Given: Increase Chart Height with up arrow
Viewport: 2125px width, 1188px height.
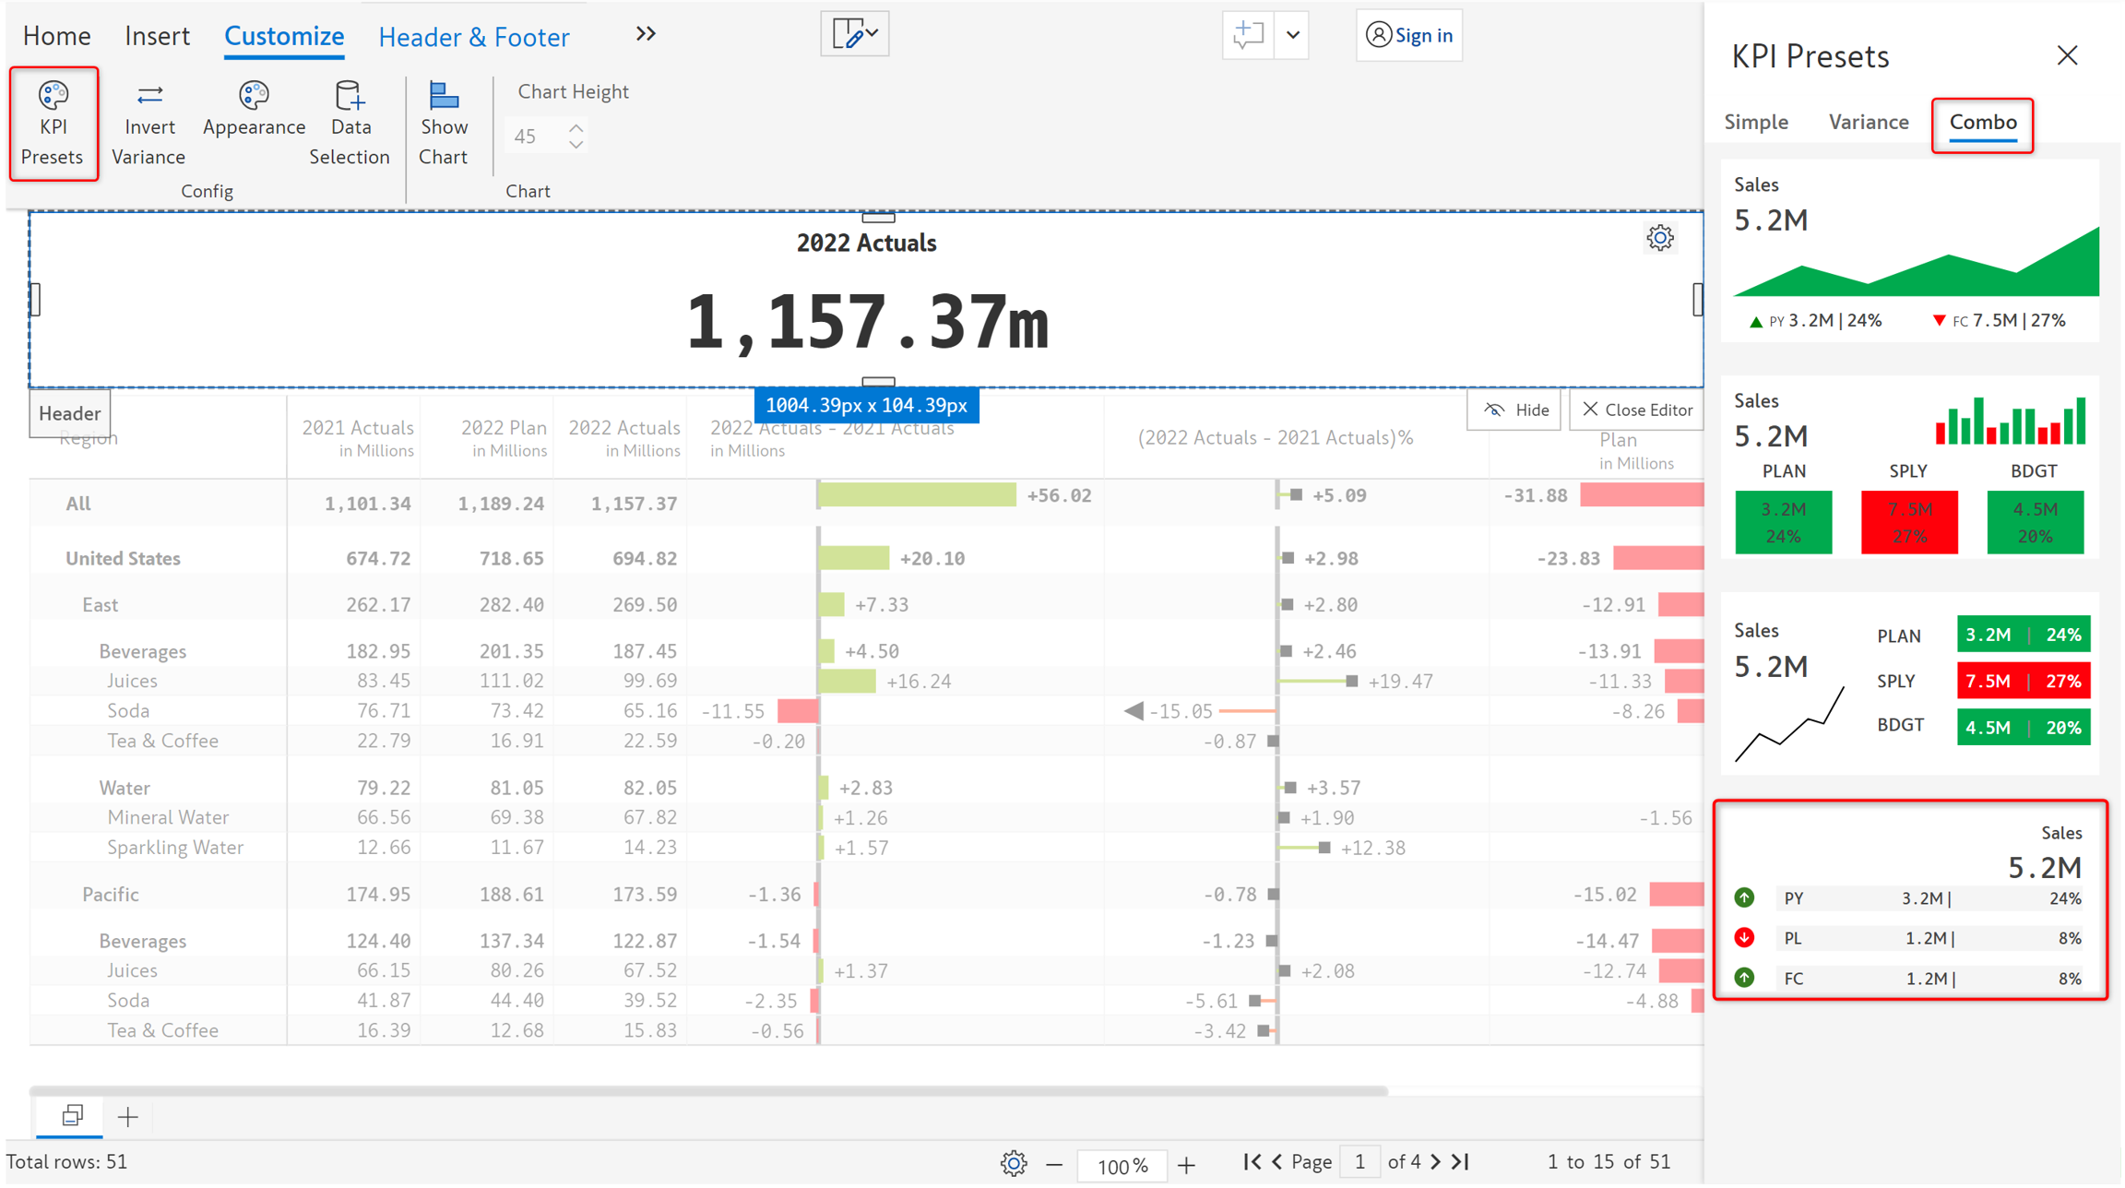Looking at the screenshot, I should [x=576, y=128].
